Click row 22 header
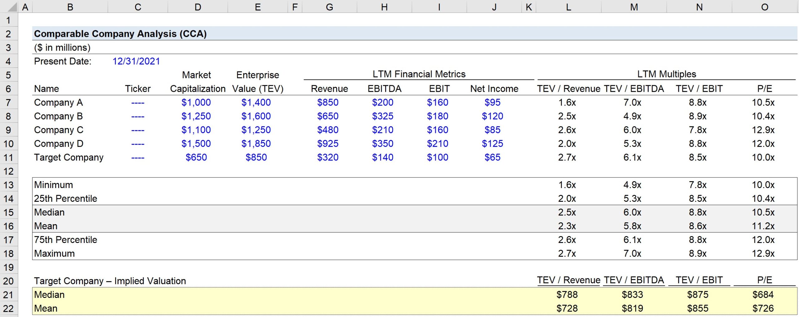Image resolution: width=799 pixels, height=317 pixels. click(x=8, y=308)
